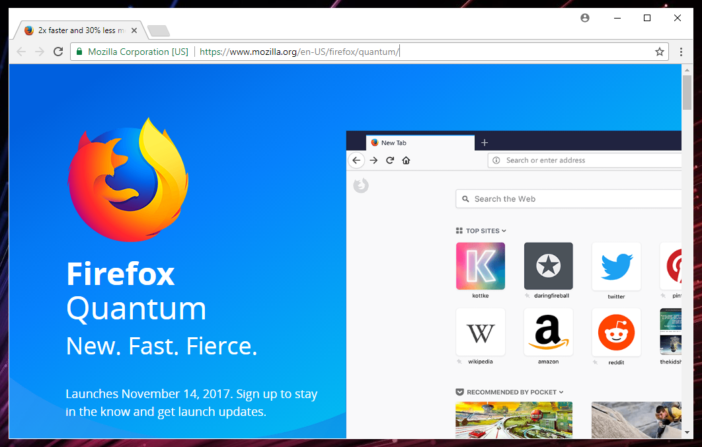Viewport: 702px width, 447px height.
Task: Reload the page with the refresh icon
Action: tap(58, 52)
